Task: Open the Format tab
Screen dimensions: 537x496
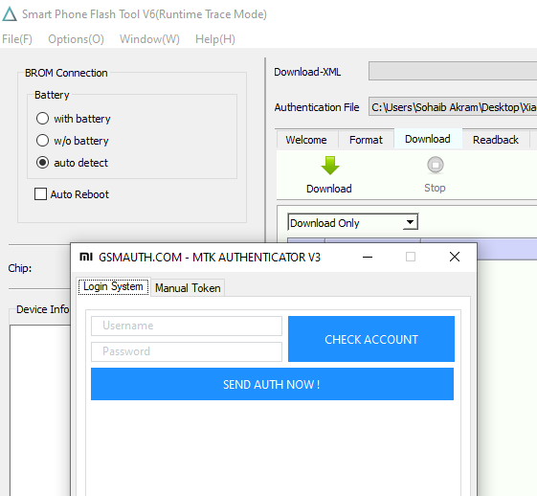Action: pos(366,140)
